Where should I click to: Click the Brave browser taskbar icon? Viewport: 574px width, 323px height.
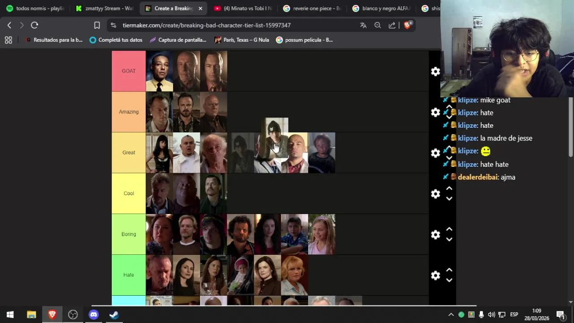click(52, 314)
